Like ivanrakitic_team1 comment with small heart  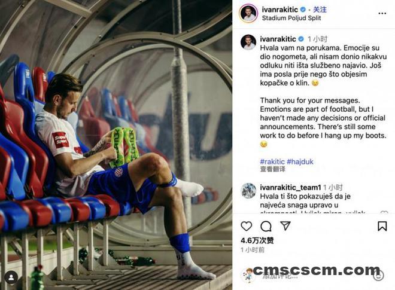(384, 213)
